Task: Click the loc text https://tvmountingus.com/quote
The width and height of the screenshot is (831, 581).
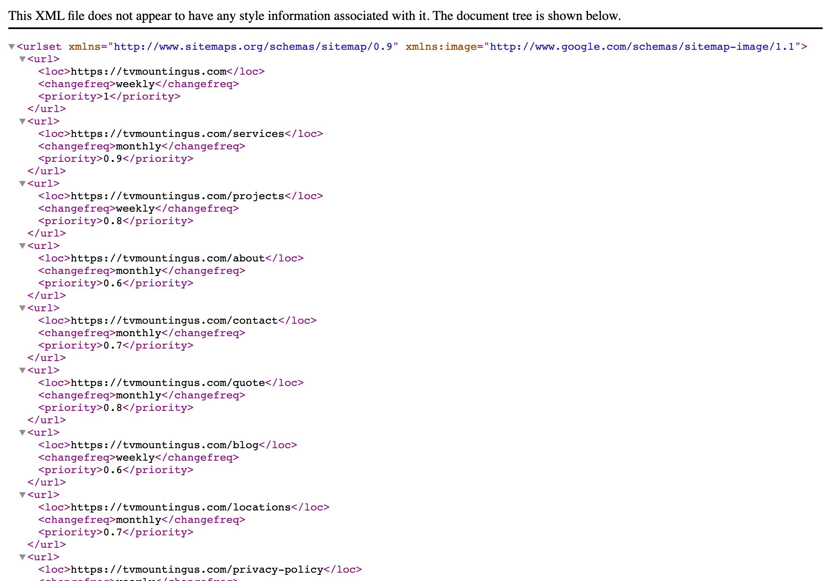Action: point(168,383)
